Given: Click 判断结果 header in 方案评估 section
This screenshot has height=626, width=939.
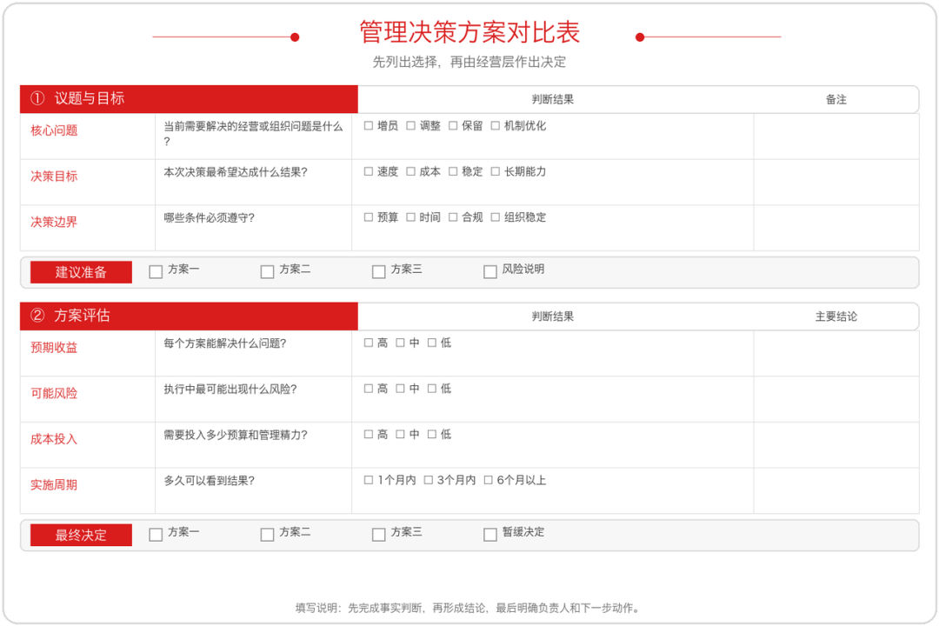Looking at the screenshot, I should tap(552, 316).
